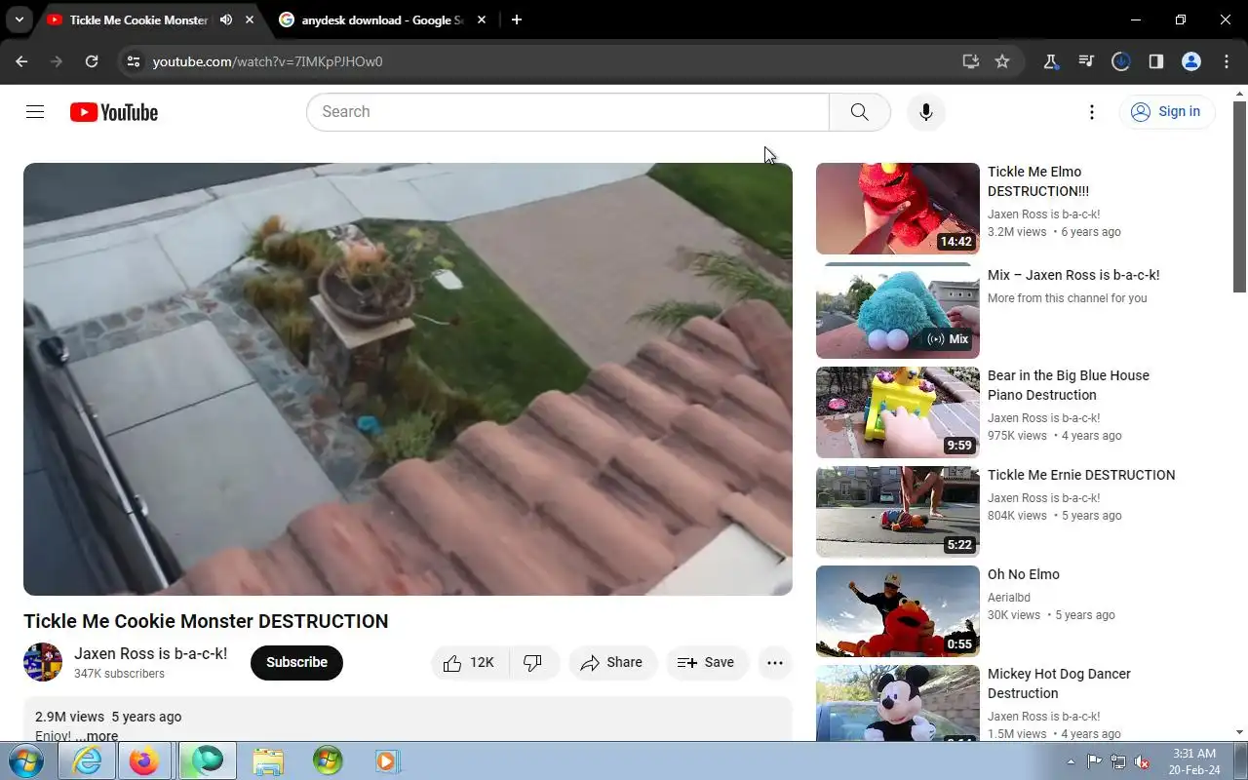Sign in to YouTube
Screen dimensions: 1248x780
click(x=1166, y=112)
